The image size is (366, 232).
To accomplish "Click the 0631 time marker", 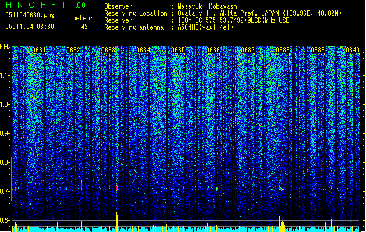I will [x=39, y=50].
